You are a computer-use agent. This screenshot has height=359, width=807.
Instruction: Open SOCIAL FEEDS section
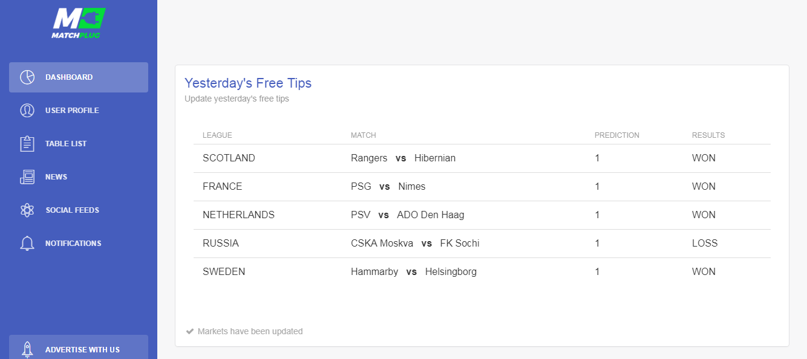click(79, 210)
